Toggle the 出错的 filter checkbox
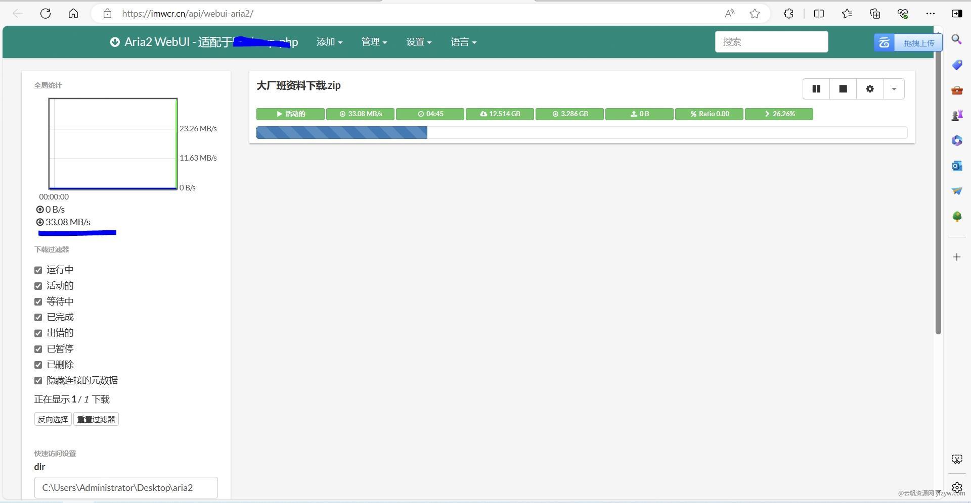This screenshot has width=971, height=503. pyautogui.click(x=38, y=333)
